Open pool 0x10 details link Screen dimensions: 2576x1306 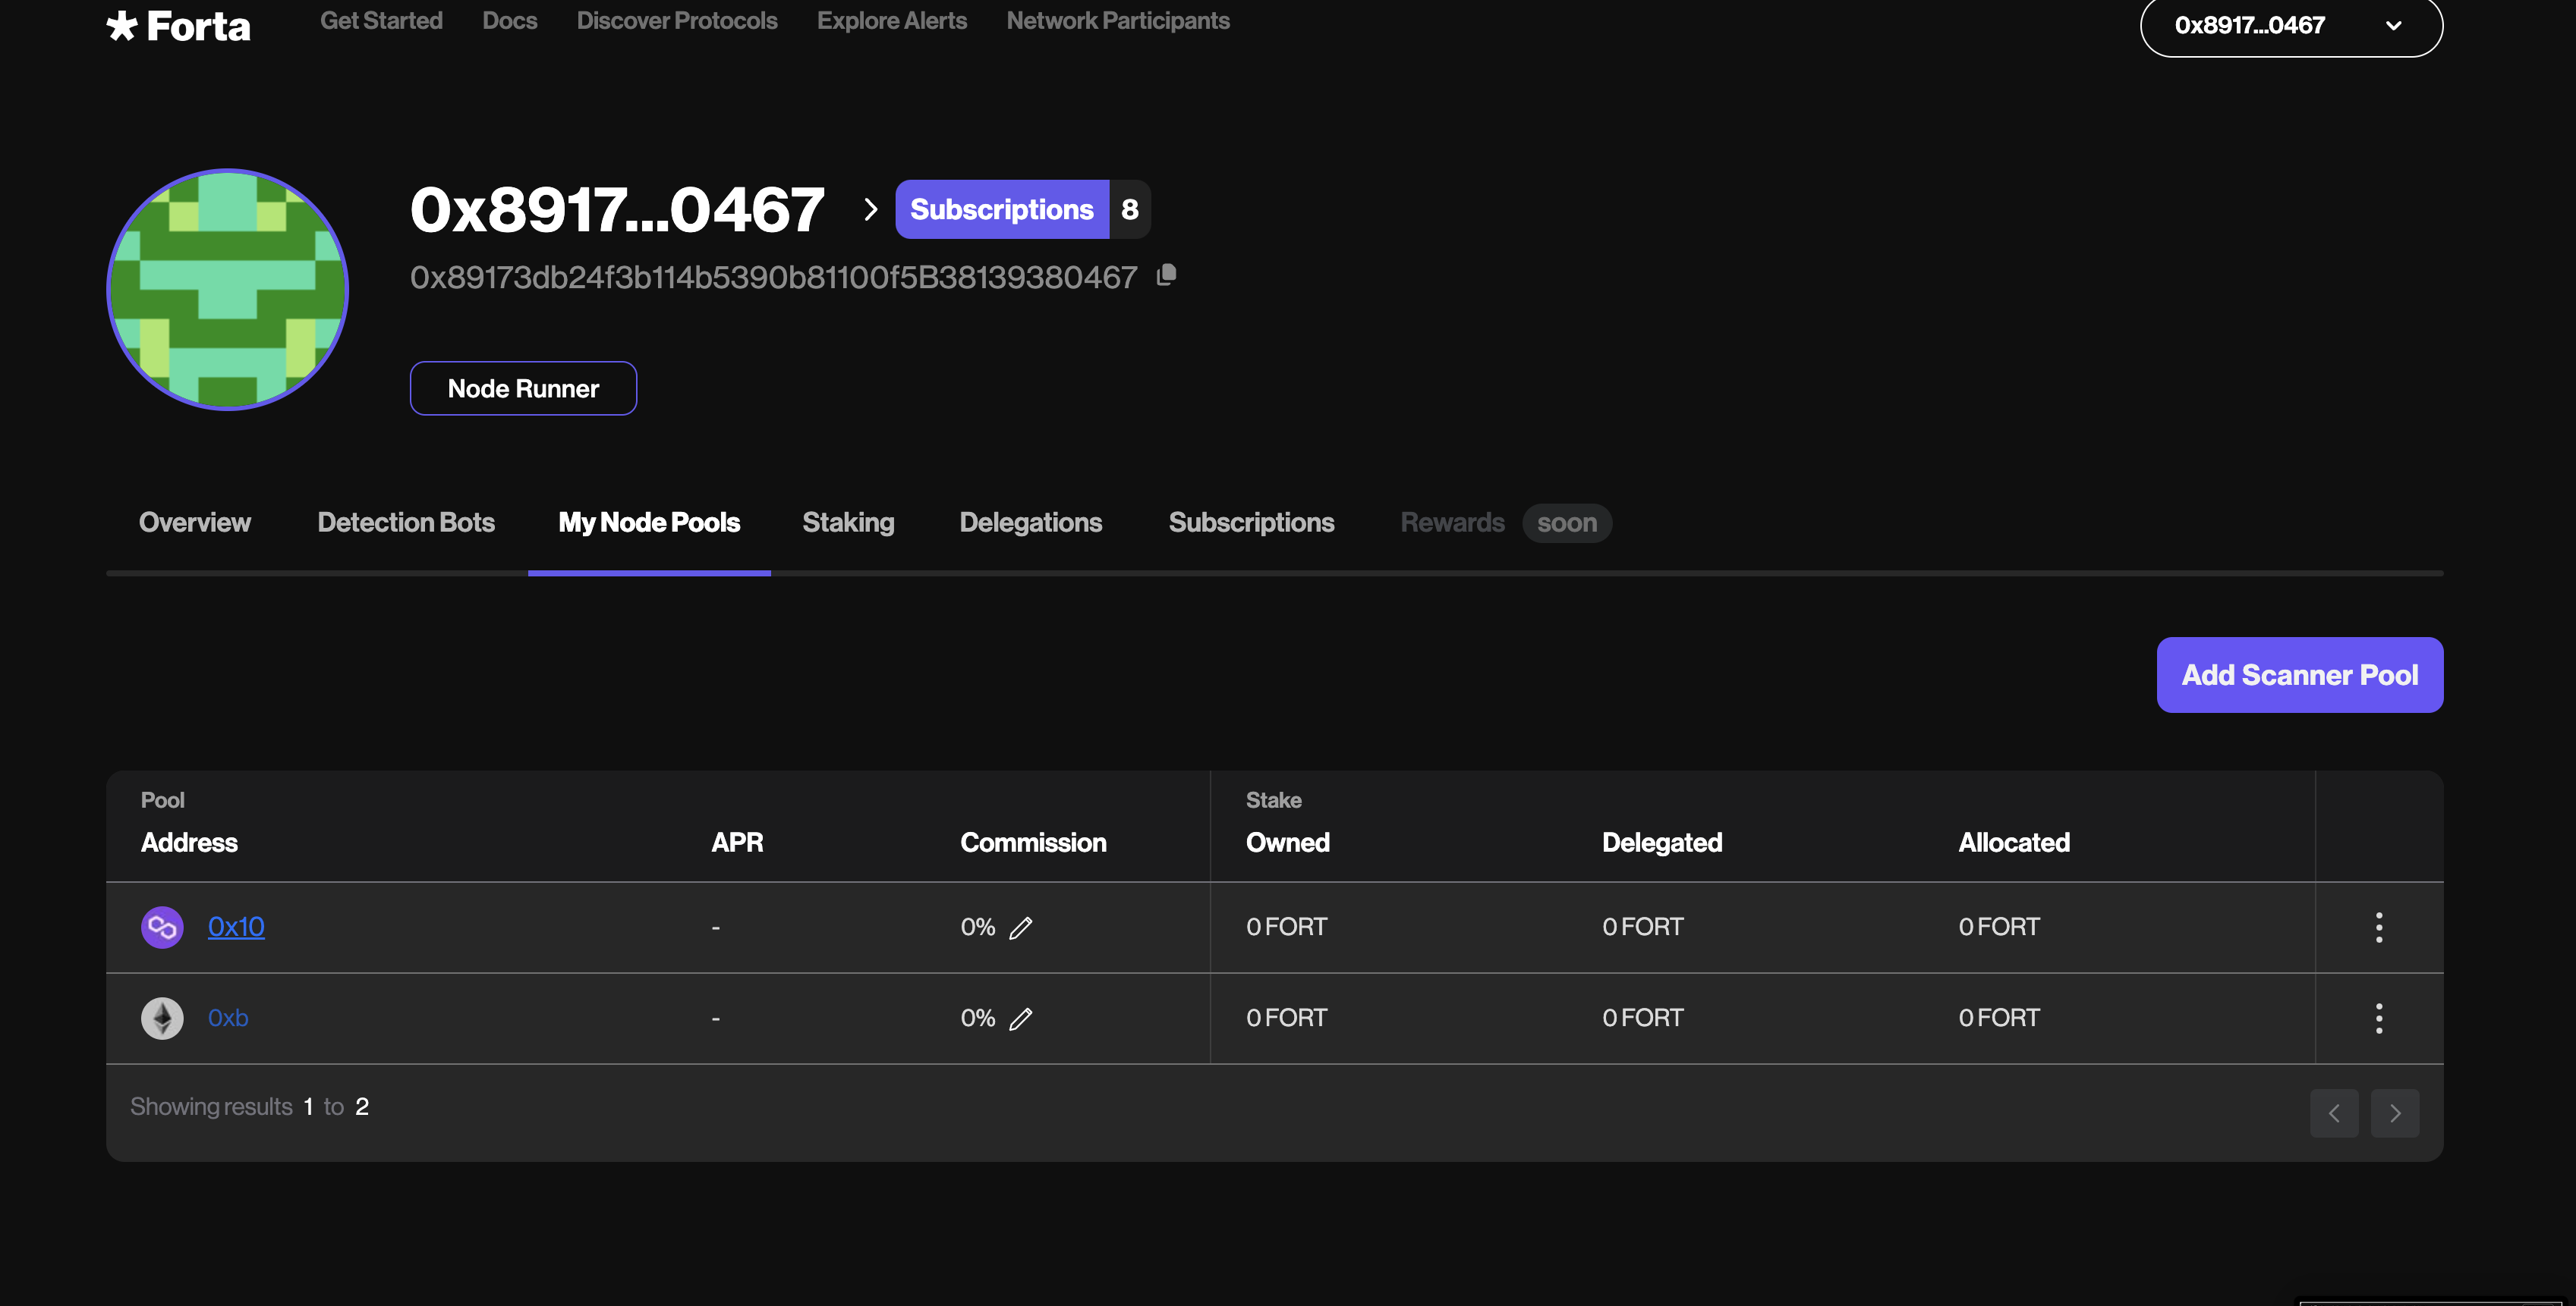[x=235, y=926]
